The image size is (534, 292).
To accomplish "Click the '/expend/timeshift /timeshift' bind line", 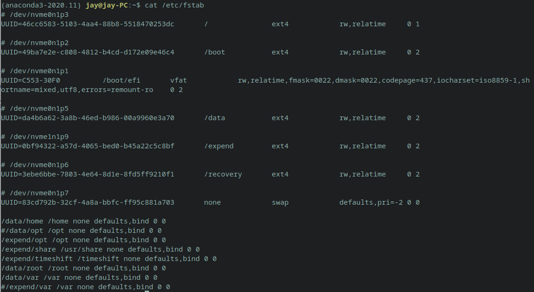I will point(109,259).
